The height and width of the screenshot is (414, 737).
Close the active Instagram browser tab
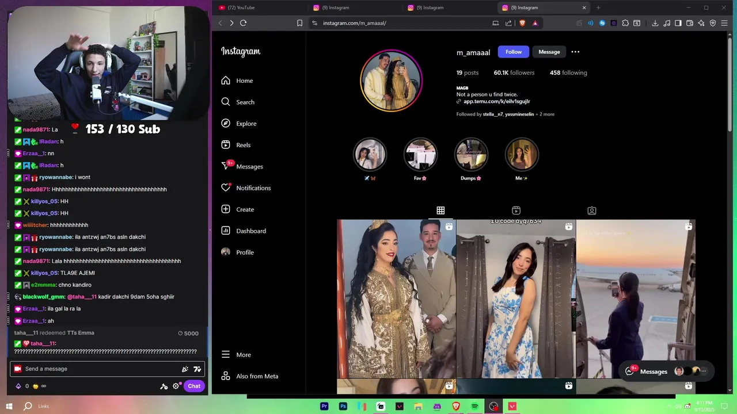584,7
